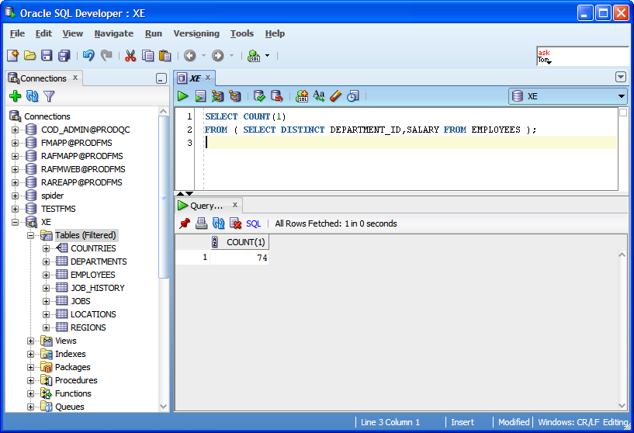The height and width of the screenshot is (433, 634).
Task: Pin the query result with the red pin
Action: (184, 223)
